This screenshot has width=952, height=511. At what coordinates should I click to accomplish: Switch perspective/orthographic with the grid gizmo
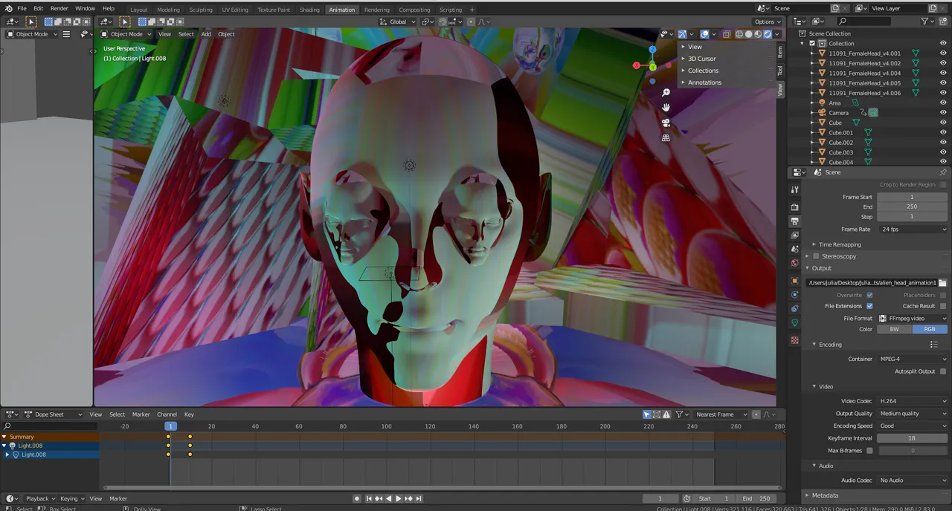click(x=666, y=137)
